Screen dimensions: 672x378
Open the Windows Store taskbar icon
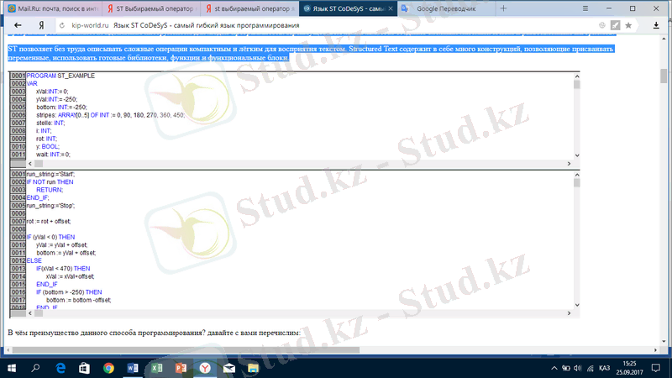click(85, 368)
